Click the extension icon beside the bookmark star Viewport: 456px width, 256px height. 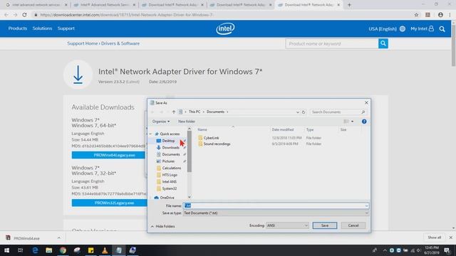pyautogui.click(x=427, y=15)
